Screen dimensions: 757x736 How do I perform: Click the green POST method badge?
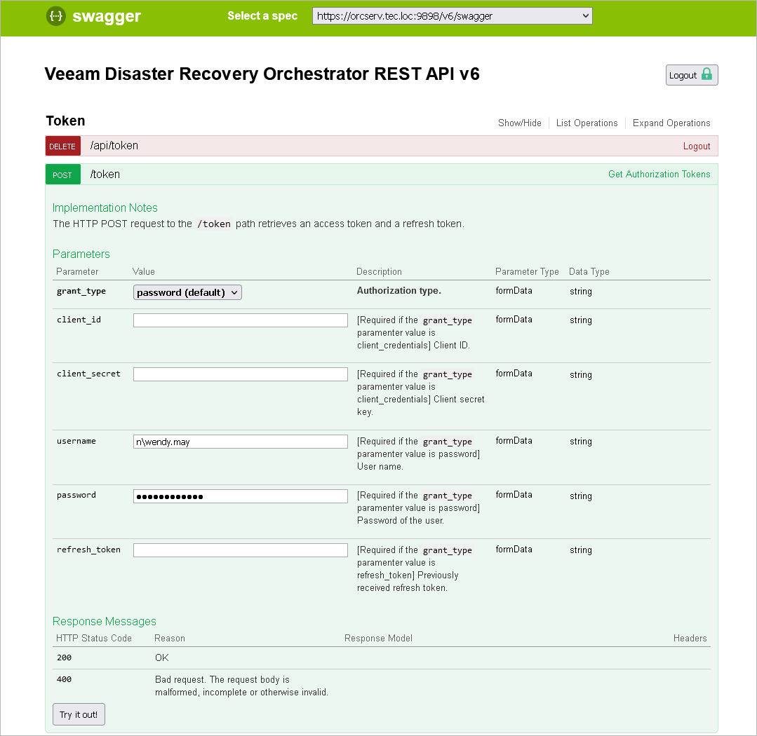coord(62,175)
